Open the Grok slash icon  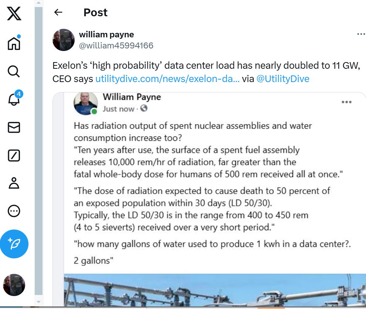[14, 156]
